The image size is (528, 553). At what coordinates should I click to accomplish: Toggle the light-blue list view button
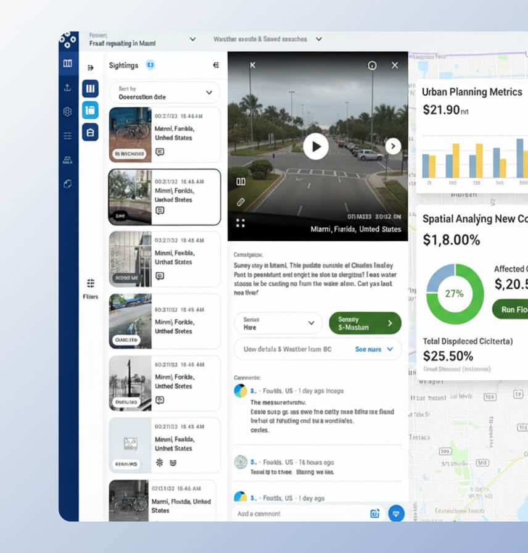click(90, 110)
